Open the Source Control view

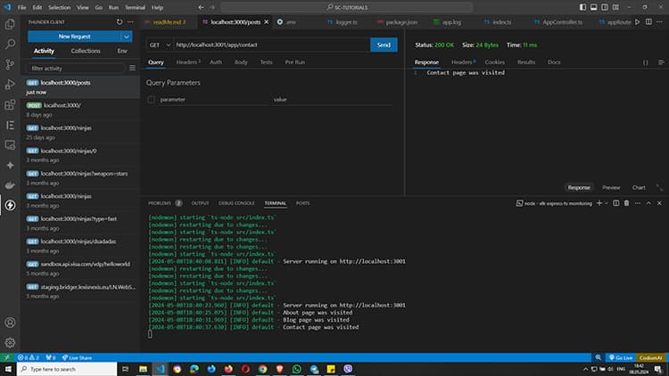(x=10, y=64)
